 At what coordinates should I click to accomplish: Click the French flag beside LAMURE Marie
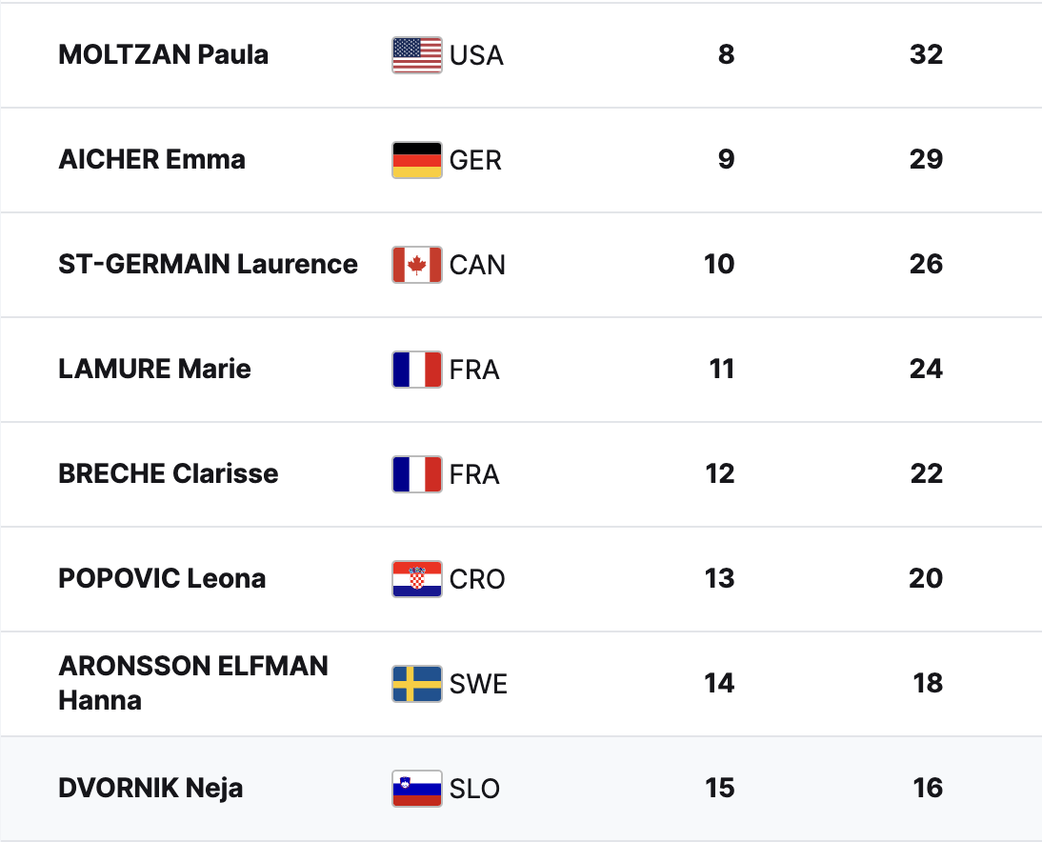click(x=416, y=370)
